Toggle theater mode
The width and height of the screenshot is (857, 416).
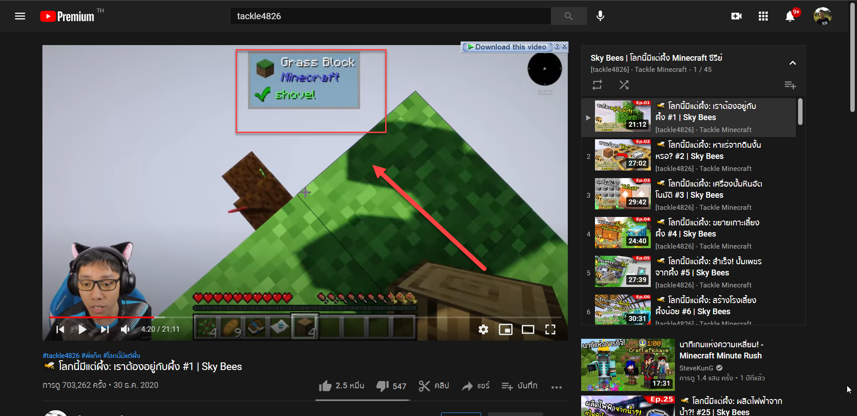point(528,329)
